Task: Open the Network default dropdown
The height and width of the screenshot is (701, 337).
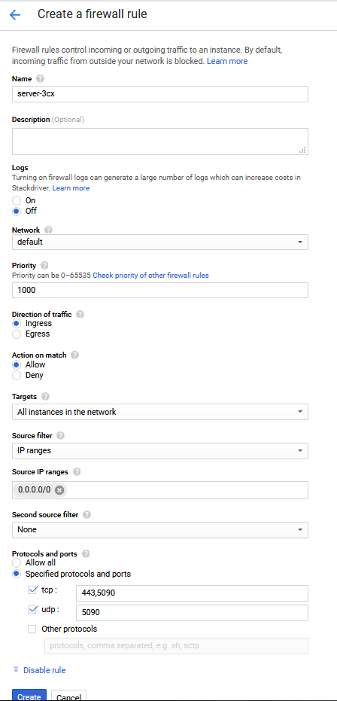Action: (x=159, y=242)
